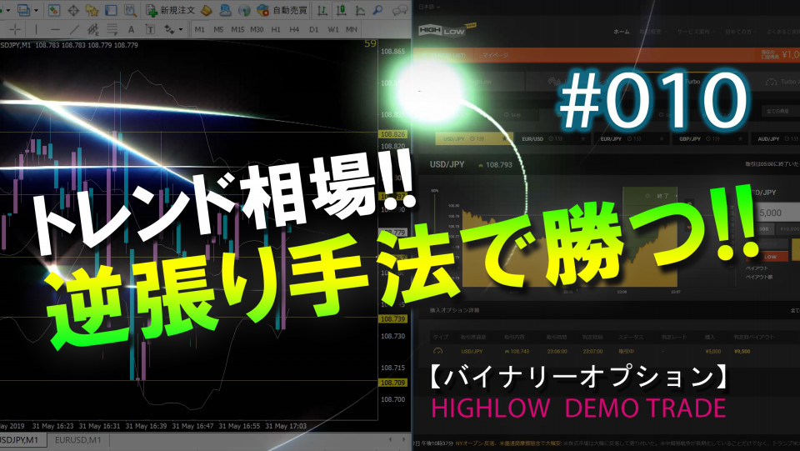Select the text label tool marked T

pos(150,29)
